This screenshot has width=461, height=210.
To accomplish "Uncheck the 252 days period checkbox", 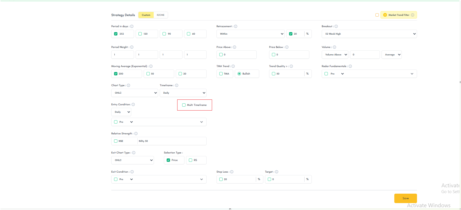I will [116, 34].
